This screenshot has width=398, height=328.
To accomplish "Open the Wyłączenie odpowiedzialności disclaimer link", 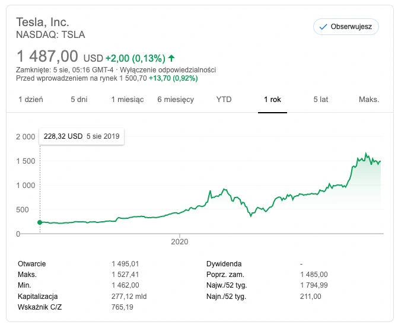I will point(168,70).
